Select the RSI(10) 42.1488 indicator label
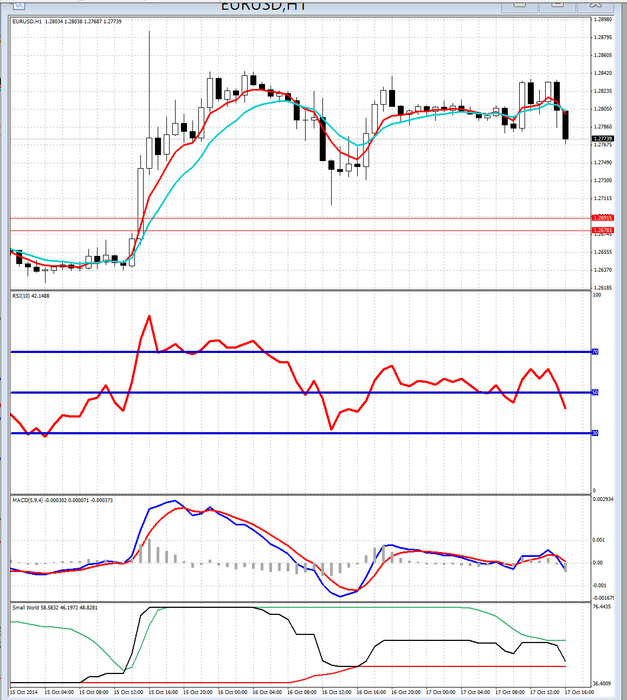 coord(31,296)
